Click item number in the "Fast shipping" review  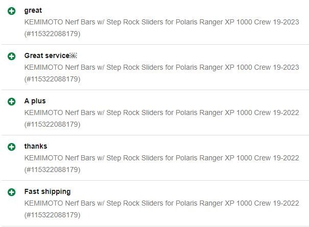pyautogui.click(x=52, y=215)
